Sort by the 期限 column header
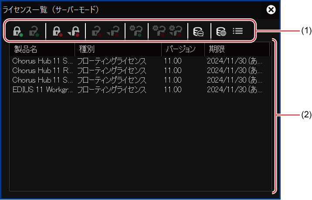The width and height of the screenshot is (312, 200). pos(237,49)
